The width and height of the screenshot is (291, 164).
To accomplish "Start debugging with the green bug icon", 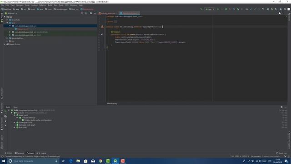I will tap(226, 9).
